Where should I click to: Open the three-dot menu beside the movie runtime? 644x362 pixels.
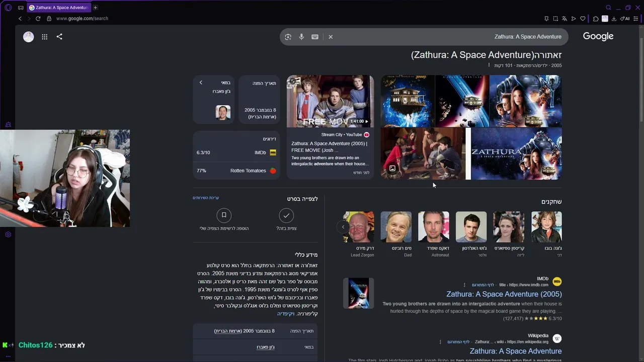tap(489, 65)
